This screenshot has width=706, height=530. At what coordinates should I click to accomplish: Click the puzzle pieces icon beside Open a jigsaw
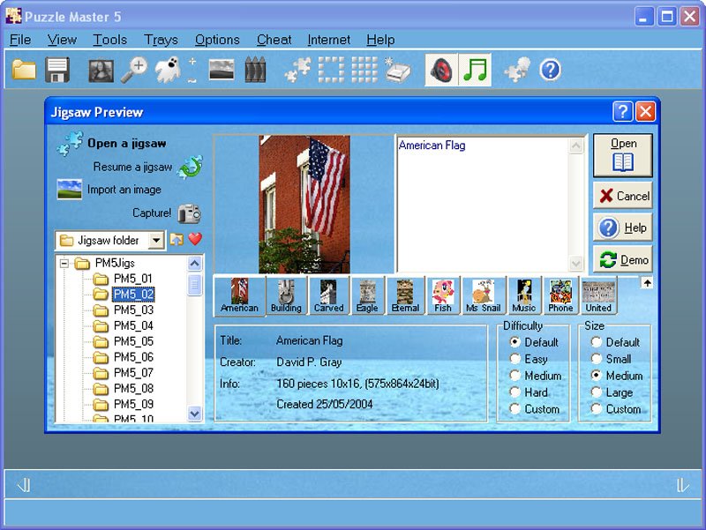71,143
